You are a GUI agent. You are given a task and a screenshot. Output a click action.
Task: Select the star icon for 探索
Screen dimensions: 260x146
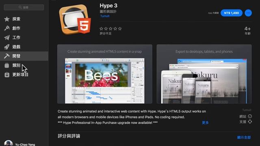click(x=7, y=19)
